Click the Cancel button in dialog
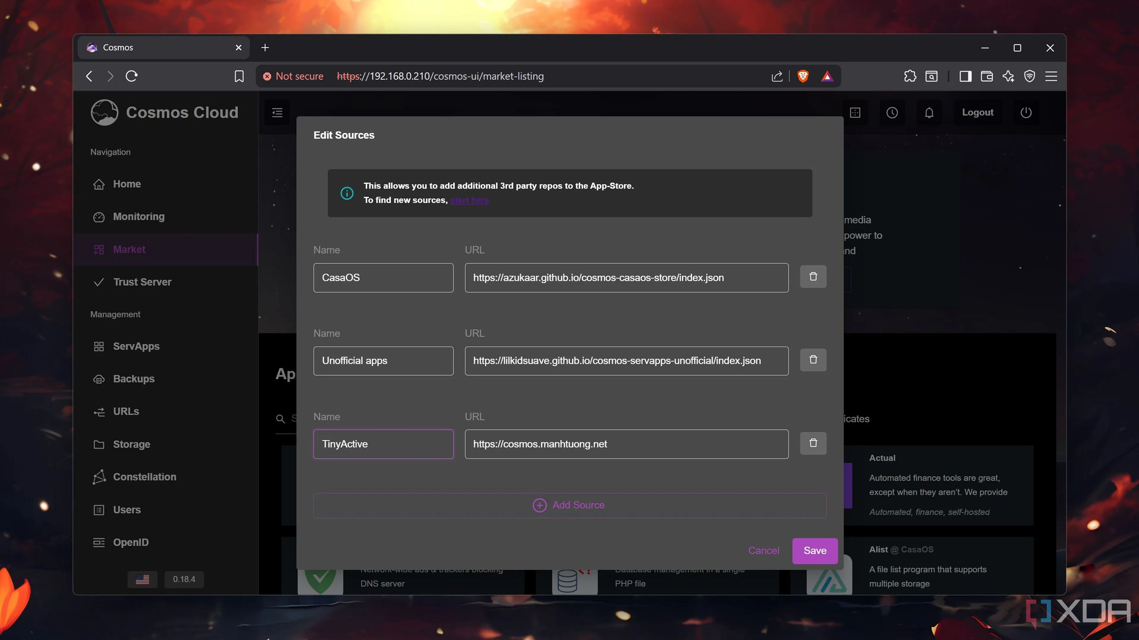Viewport: 1139px width, 640px height. [763, 551]
